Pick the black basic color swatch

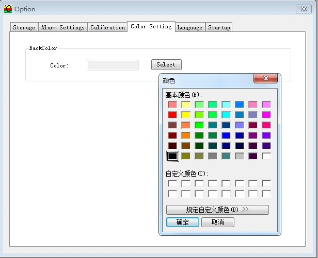coord(172,156)
